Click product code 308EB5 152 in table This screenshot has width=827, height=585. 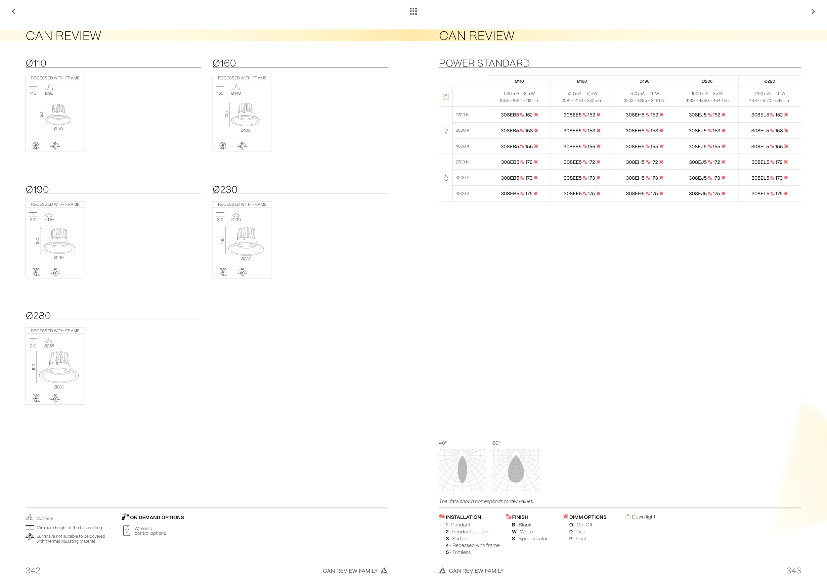(x=519, y=115)
